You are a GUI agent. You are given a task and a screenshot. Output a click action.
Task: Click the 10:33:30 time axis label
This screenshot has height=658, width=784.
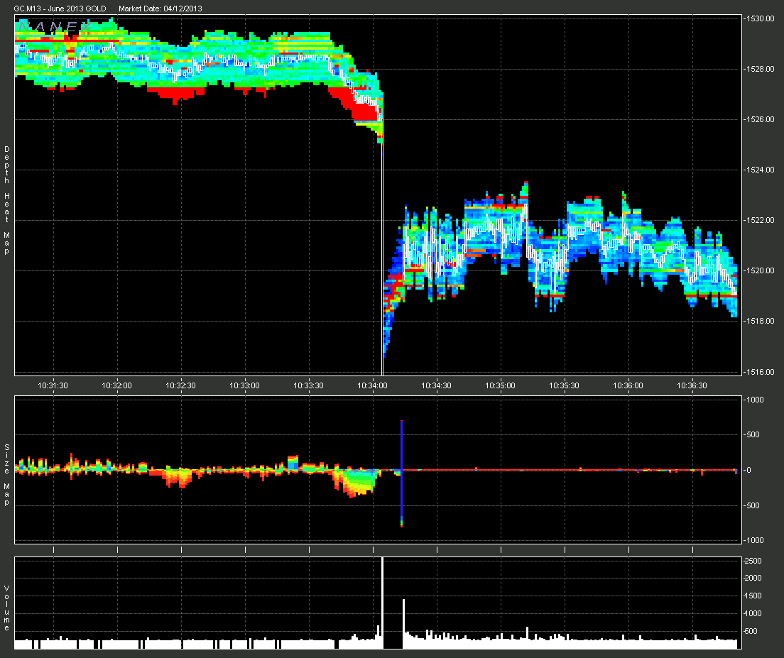308,385
